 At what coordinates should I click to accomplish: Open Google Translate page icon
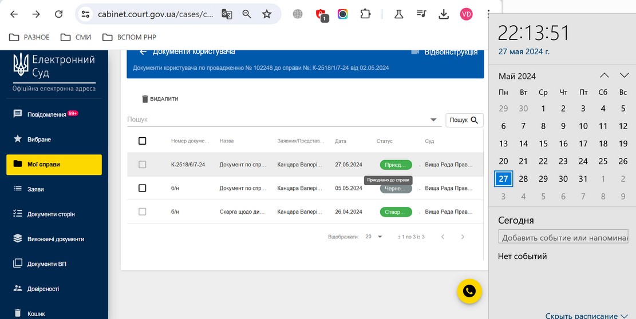[227, 14]
